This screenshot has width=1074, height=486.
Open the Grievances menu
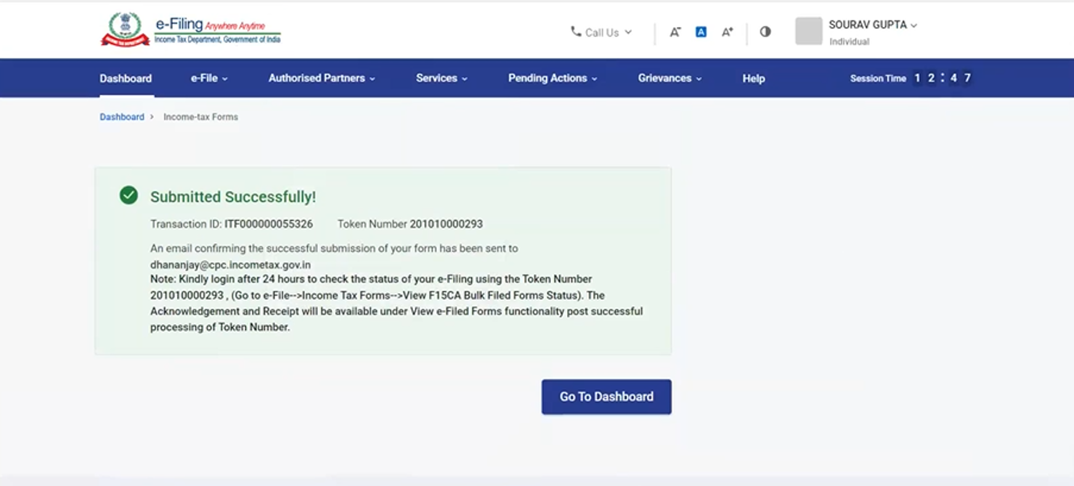(669, 78)
